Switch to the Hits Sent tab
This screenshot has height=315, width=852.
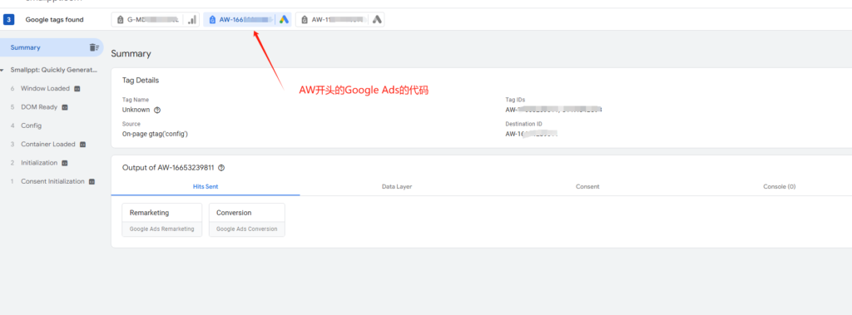(206, 186)
